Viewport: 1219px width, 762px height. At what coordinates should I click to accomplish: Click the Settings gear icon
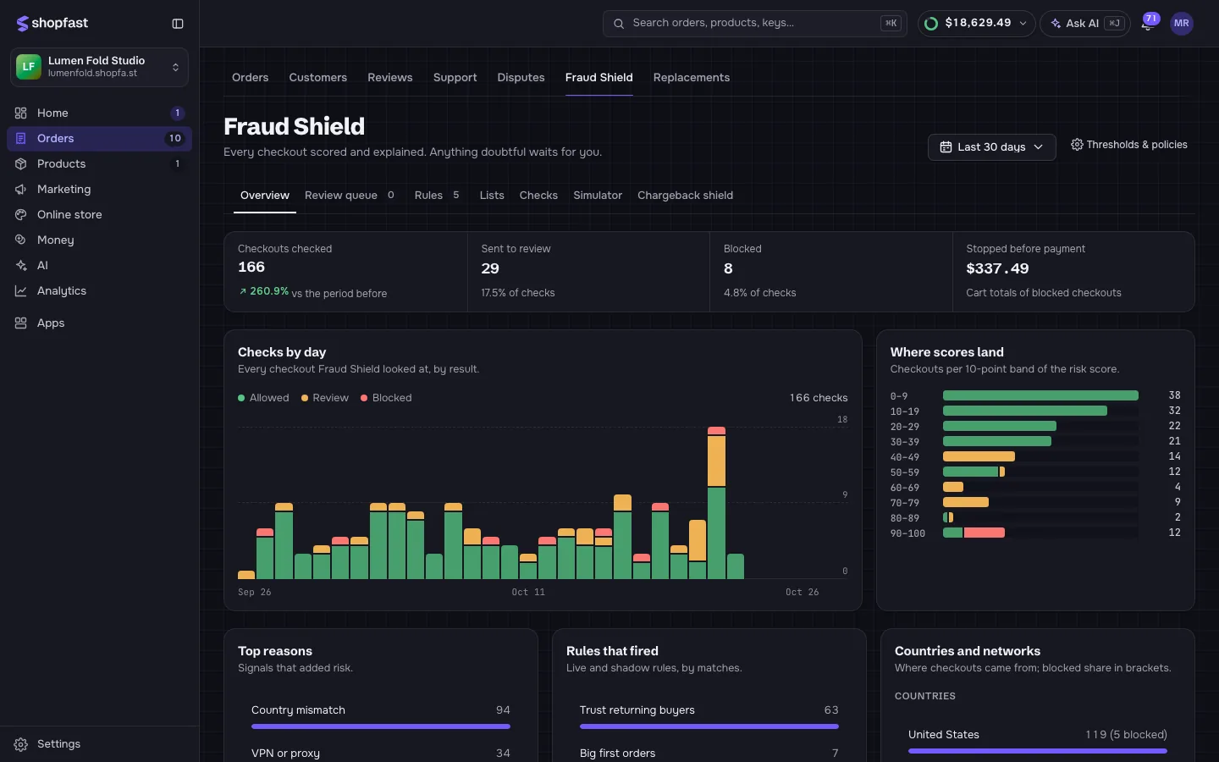[21, 744]
